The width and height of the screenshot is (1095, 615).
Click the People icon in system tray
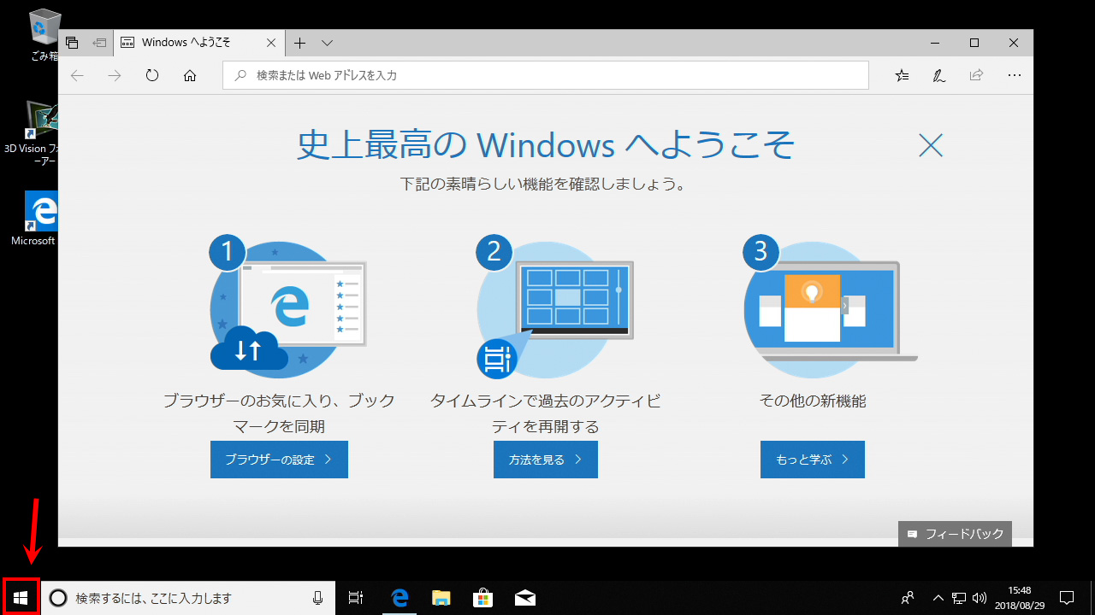[x=908, y=598]
